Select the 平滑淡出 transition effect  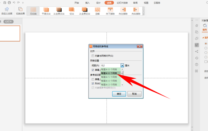point(46,11)
